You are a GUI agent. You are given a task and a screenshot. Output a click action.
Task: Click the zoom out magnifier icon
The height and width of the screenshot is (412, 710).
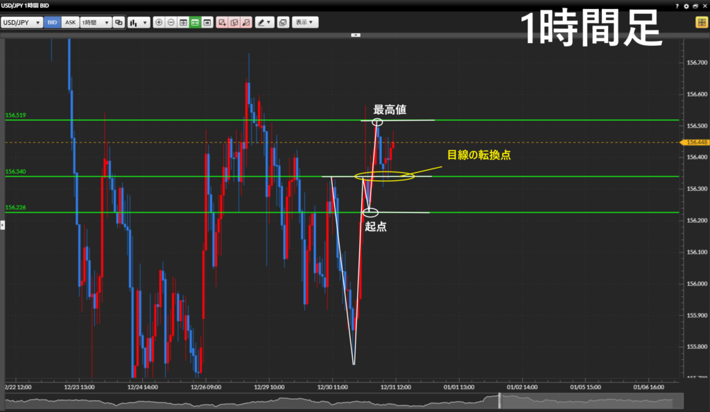point(171,22)
